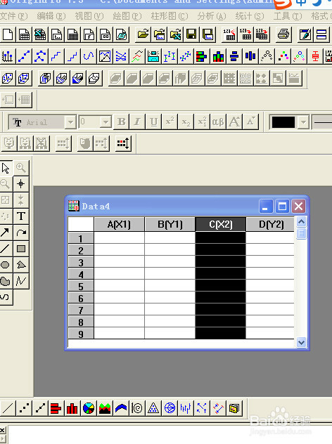Screen dimensions: 332x444
Task: Click the Decrease Font size button
Action: (x=250, y=122)
